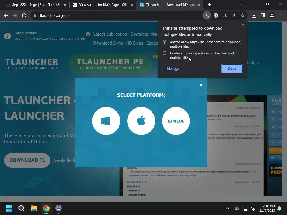
Task: Open Chrome downloads tray icon
Action: (x=254, y=16)
